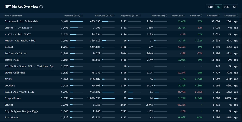Click Otherdeed wallets count 32,884
Image resolution: width=242 pixels, height=122 pixels.
(215, 21)
